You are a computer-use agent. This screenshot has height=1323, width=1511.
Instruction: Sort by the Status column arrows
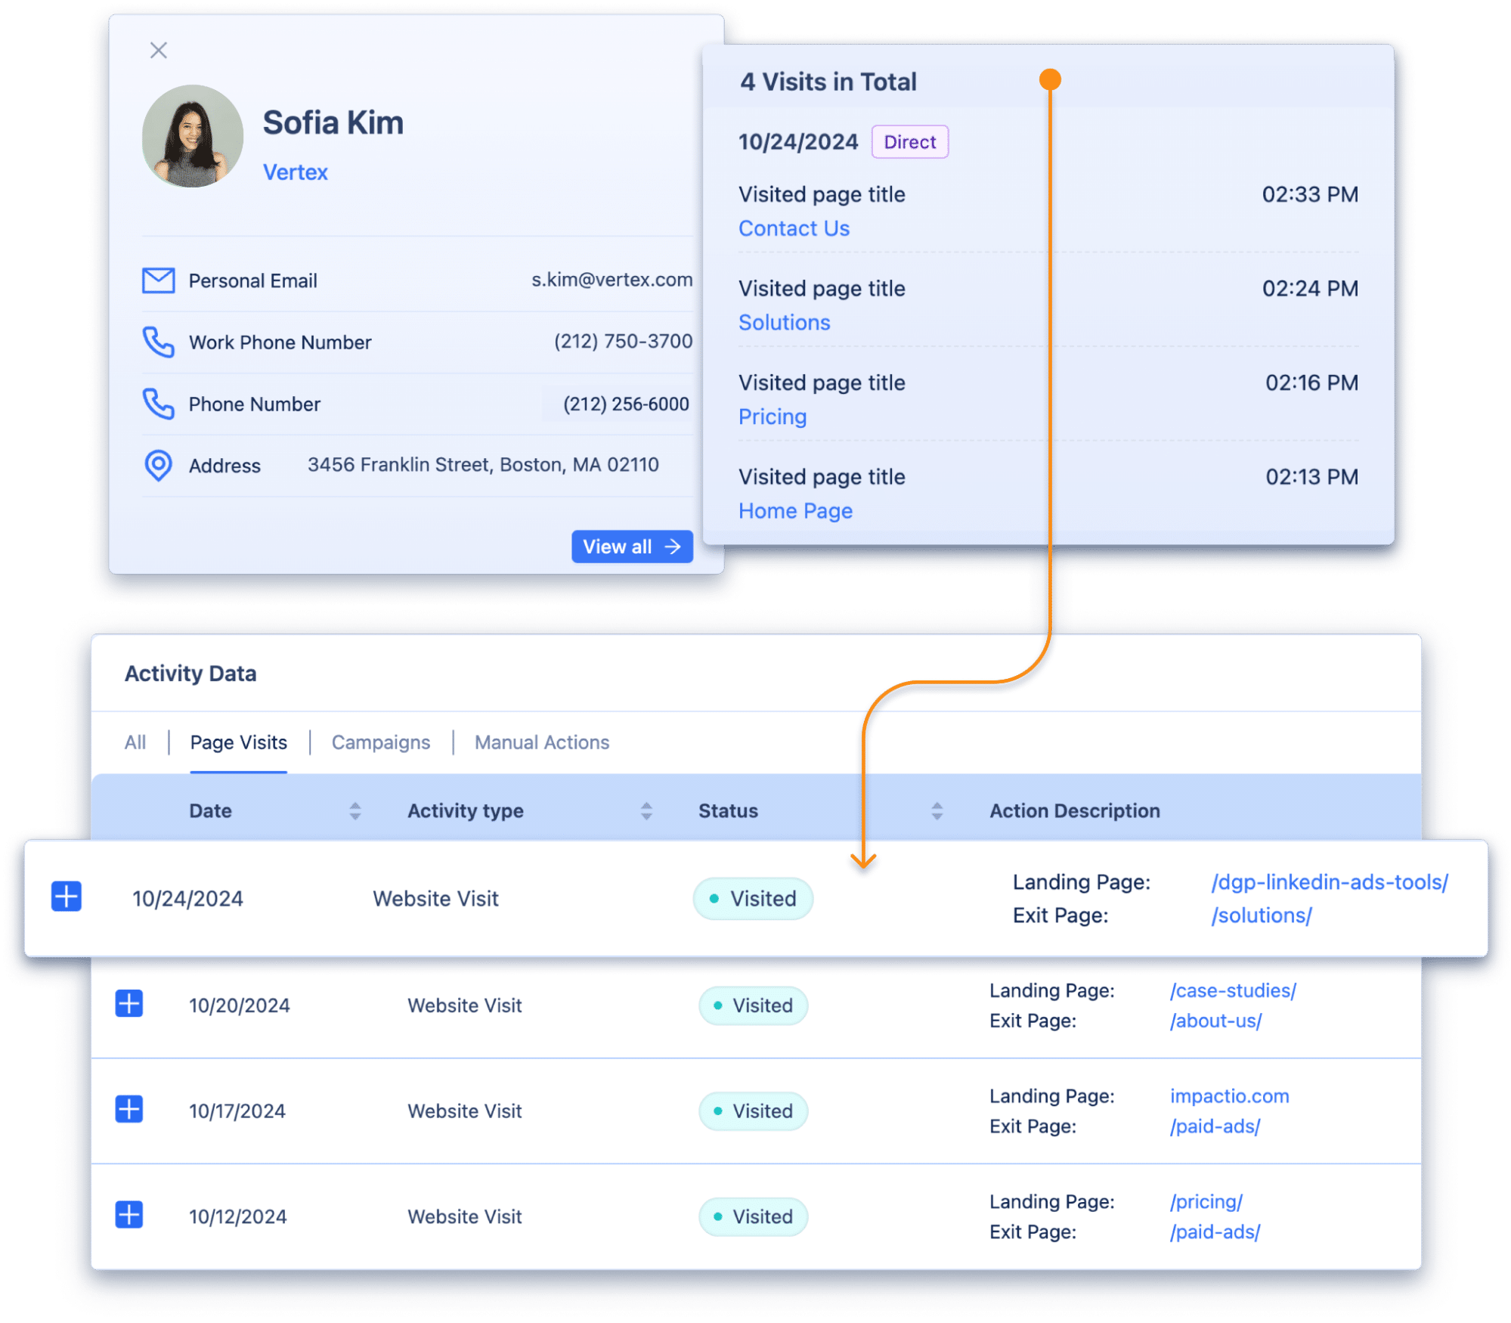click(x=937, y=811)
